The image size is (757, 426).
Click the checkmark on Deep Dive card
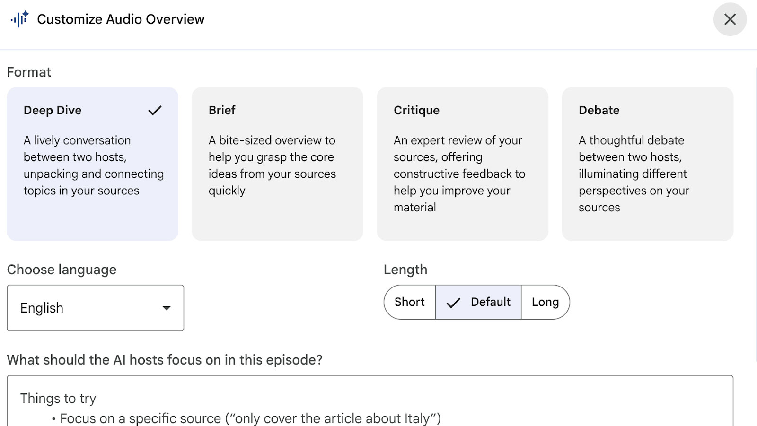pyautogui.click(x=155, y=111)
